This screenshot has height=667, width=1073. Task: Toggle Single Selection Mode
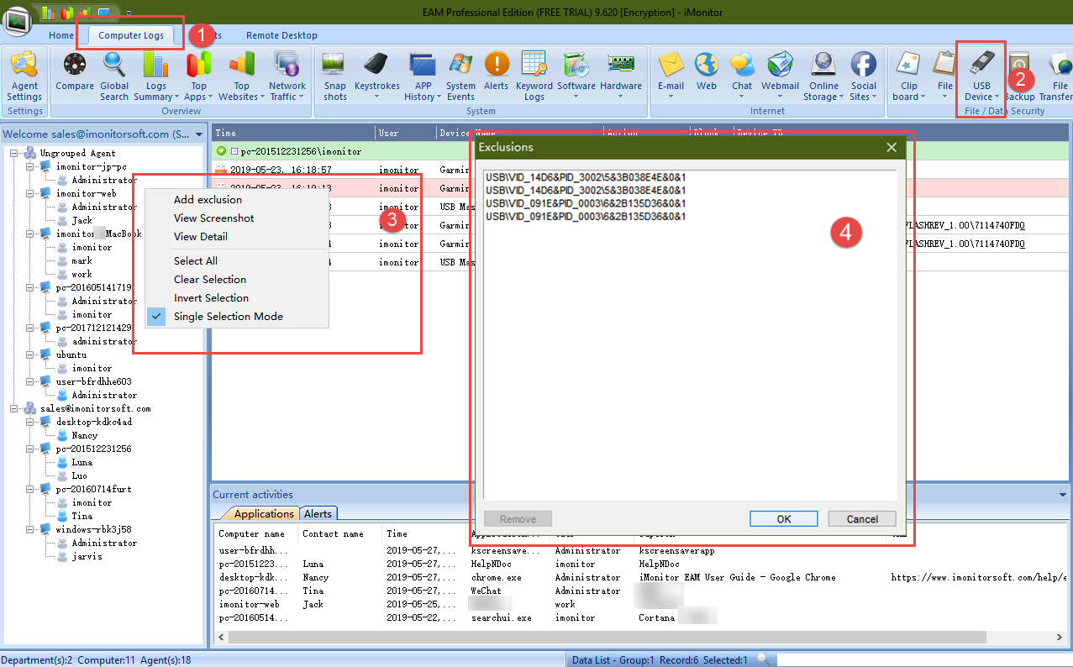coord(235,317)
